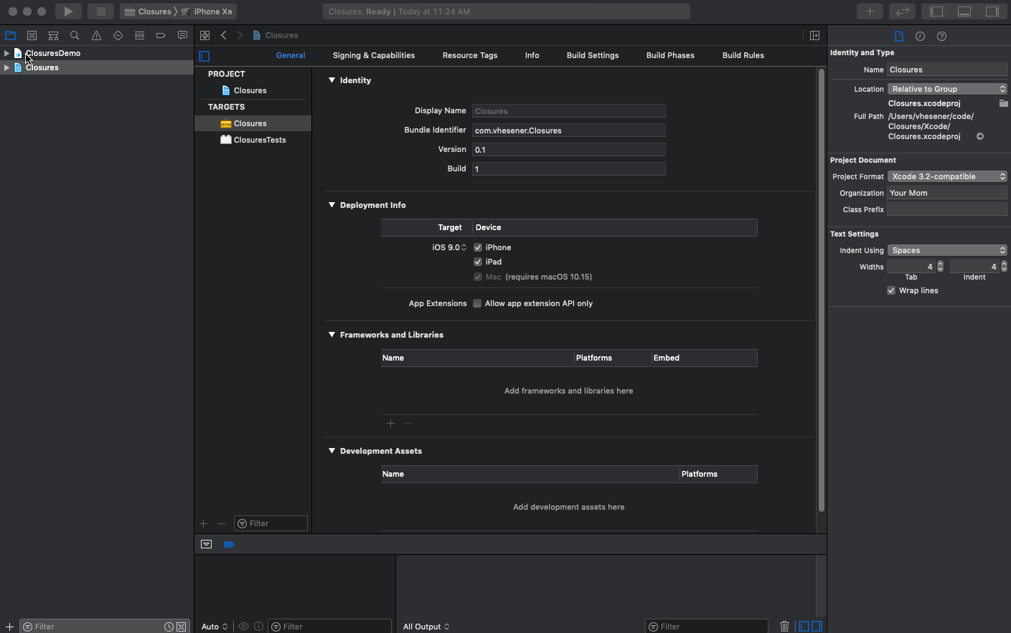
Task: Open the Find navigator magnifier
Action: 75,35
